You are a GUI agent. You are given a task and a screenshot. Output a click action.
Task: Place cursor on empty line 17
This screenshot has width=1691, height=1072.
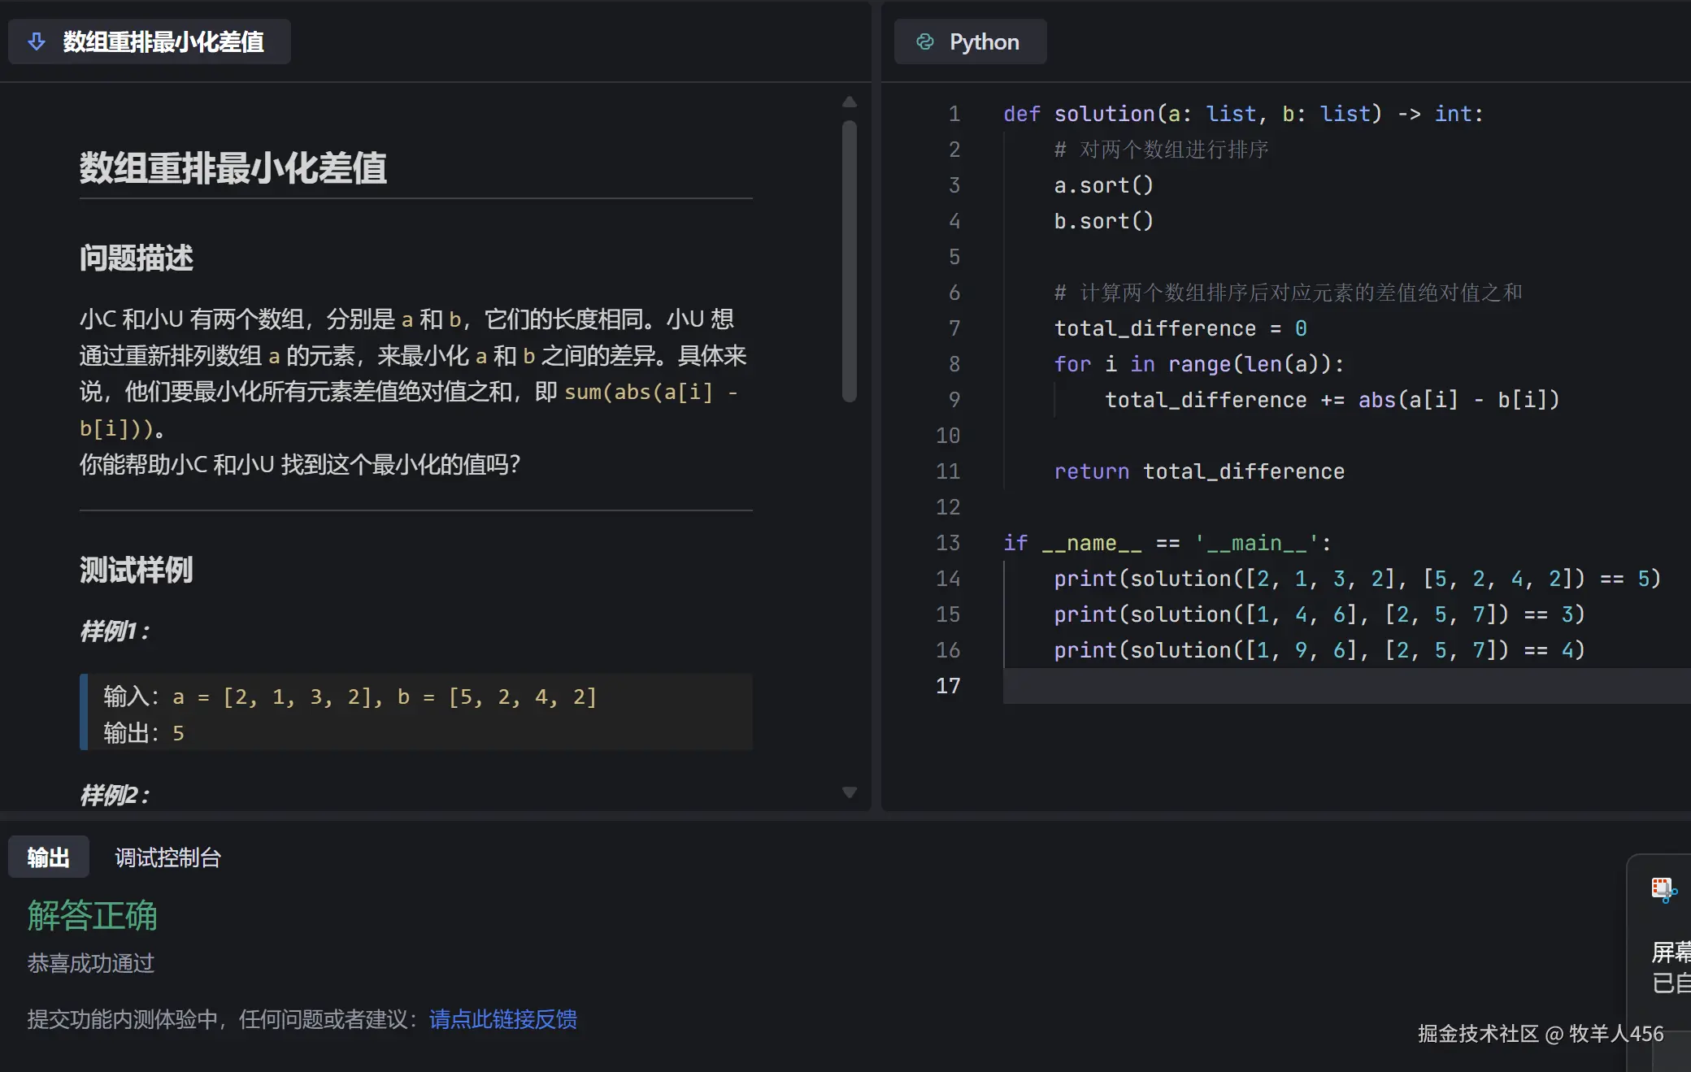coord(1301,686)
